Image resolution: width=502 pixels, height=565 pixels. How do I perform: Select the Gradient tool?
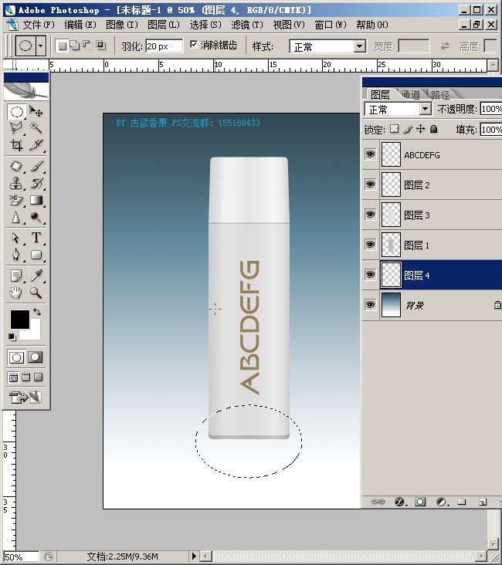coord(36,201)
